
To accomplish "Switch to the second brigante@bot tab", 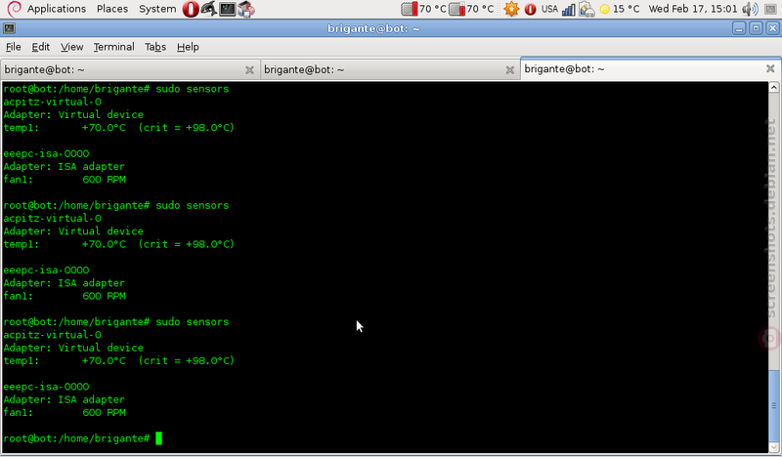I will [390, 69].
